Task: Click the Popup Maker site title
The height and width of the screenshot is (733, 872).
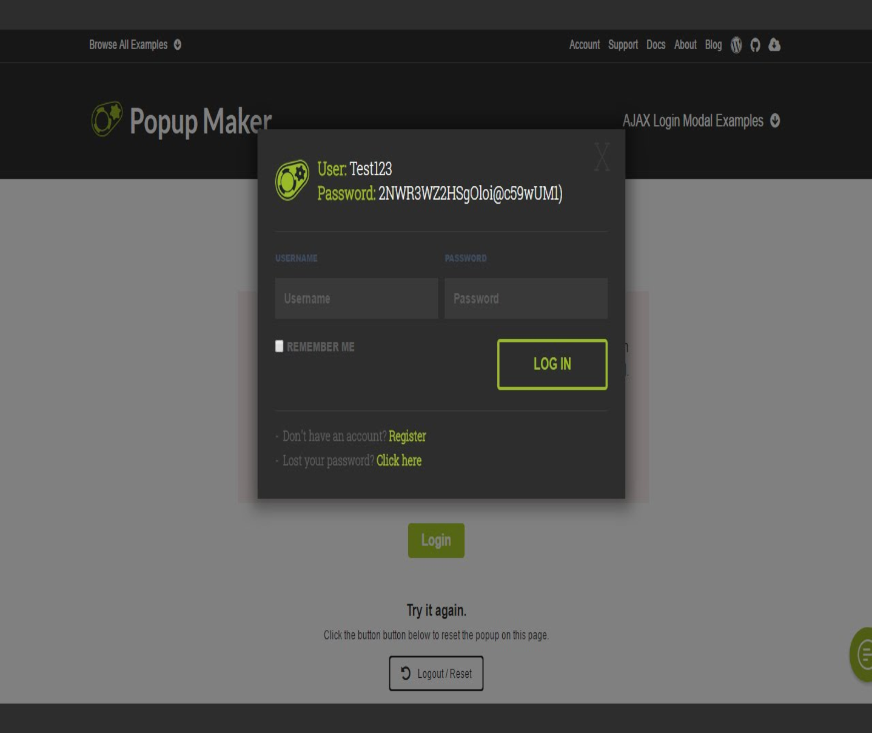Action: point(200,121)
